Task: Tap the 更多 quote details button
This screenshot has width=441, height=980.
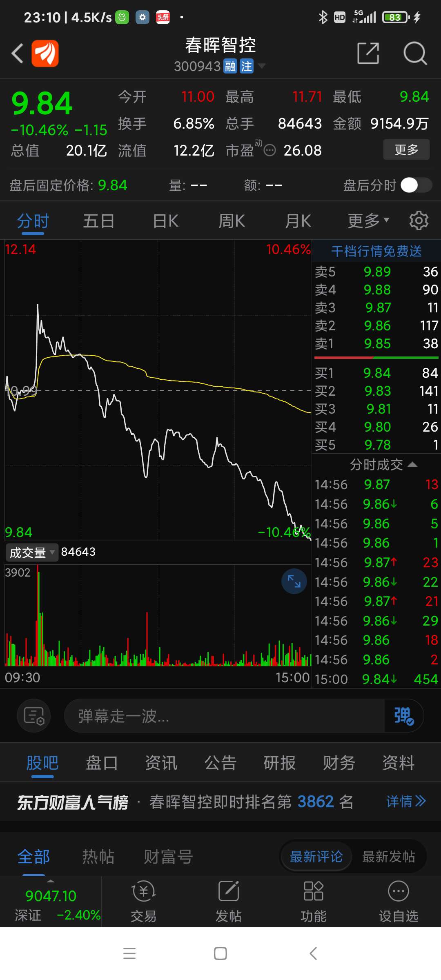Action: pyautogui.click(x=406, y=149)
